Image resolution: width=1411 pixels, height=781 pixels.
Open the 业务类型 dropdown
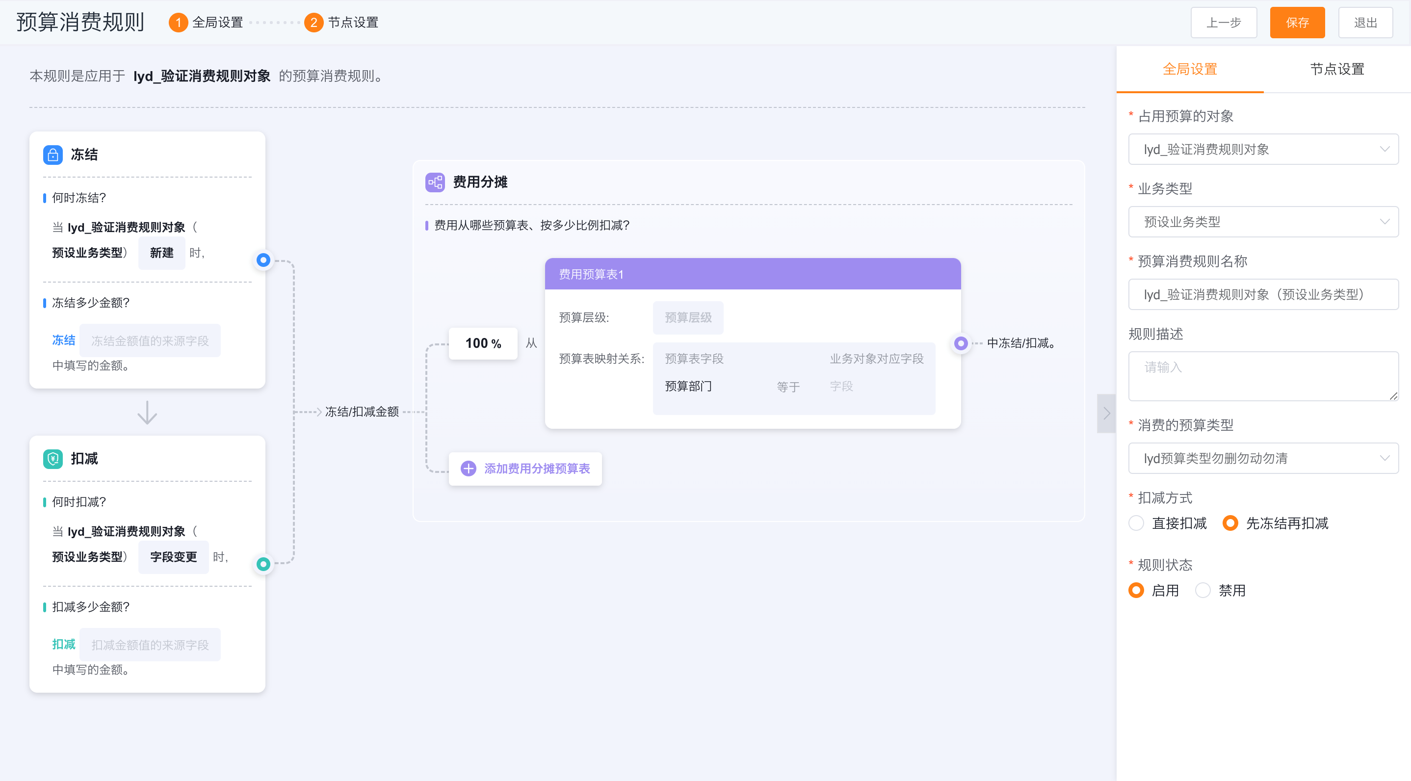1263,222
